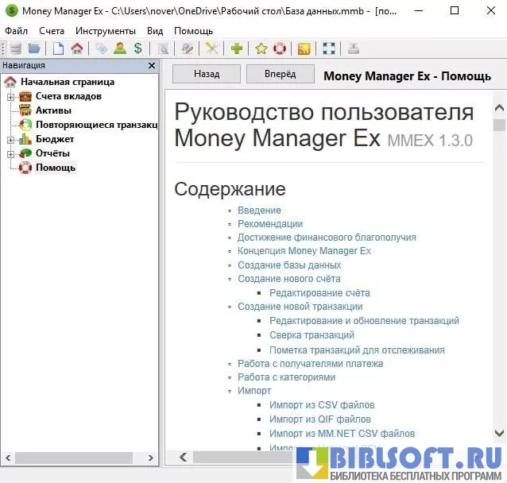
Task: Close the Навигация panel
Action: [x=152, y=66]
